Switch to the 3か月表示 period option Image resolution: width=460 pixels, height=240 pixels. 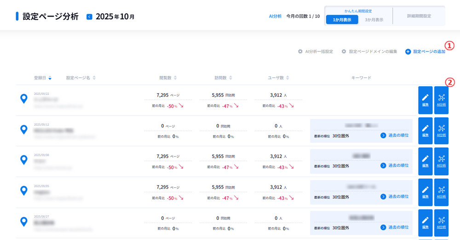click(x=374, y=20)
